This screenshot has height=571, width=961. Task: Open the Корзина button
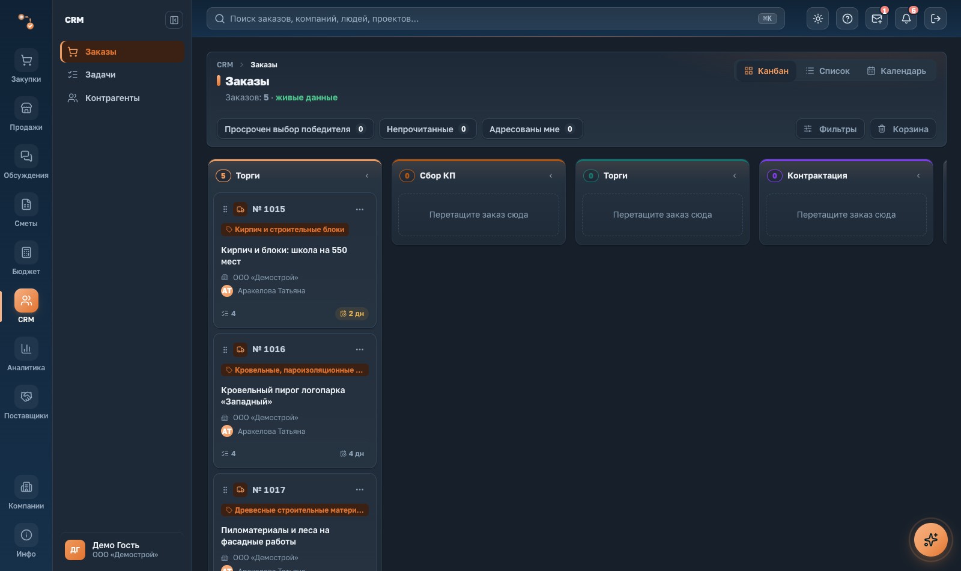point(903,129)
